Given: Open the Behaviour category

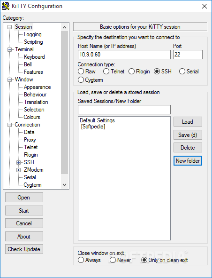Looking at the screenshot, I should 35,95.
